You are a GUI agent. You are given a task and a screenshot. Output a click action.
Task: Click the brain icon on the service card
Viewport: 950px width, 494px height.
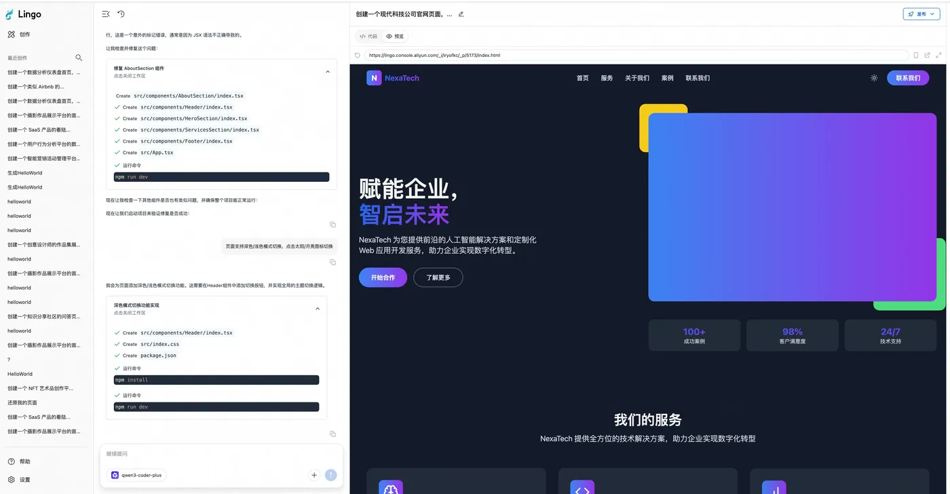[391, 488]
